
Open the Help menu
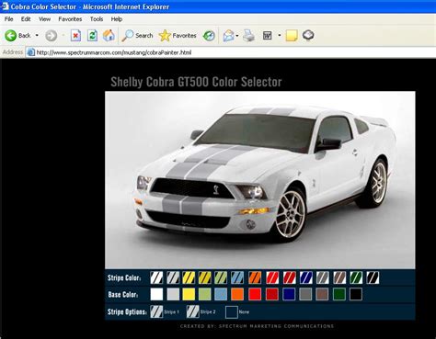tap(117, 19)
